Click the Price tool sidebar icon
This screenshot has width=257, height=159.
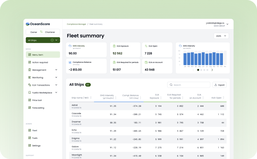point(30,100)
